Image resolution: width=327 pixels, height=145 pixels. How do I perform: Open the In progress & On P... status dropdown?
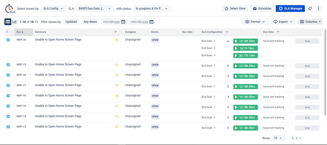152,8
